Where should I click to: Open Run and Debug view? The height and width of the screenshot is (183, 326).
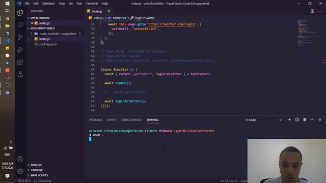click(x=20, y=50)
